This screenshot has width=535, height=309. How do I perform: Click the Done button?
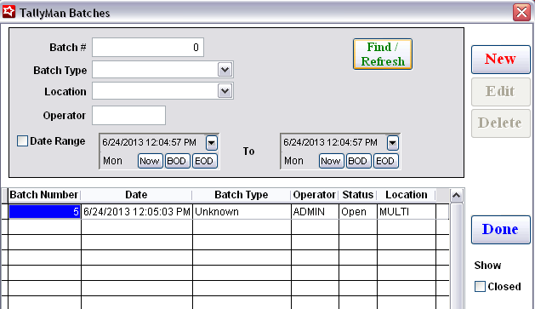click(500, 230)
